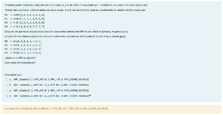Click the 'La respuesta correcta es' feedback text
This screenshot has width=223, height=115.
coord(56,109)
